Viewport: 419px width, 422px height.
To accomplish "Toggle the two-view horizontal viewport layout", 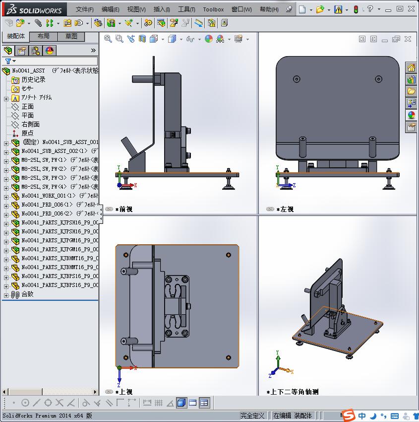I will tap(193, 403).
